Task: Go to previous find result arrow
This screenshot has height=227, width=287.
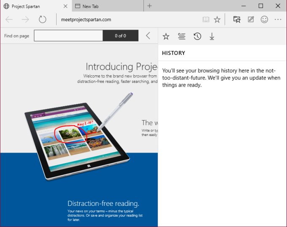Action: click(148, 36)
